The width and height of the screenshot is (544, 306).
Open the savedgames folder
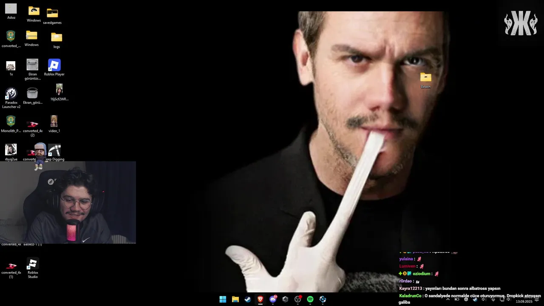[x=52, y=16]
